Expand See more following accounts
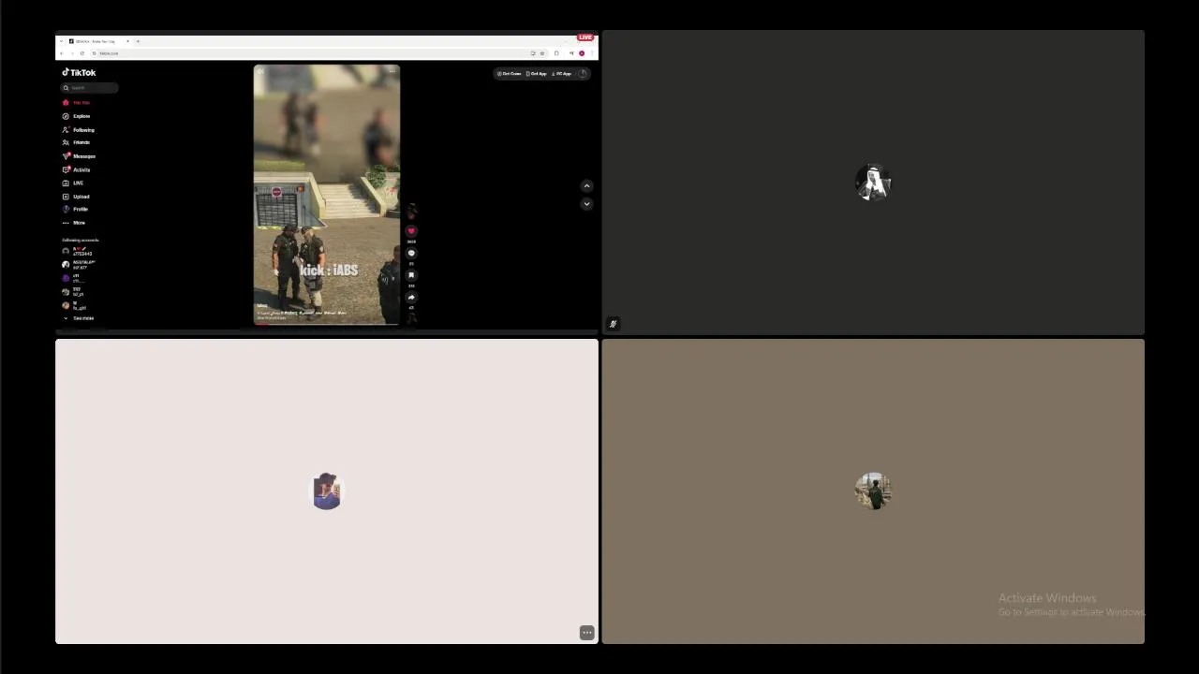Screen dimensions: 1199x674 pyautogui.click(x=79, y=318)
